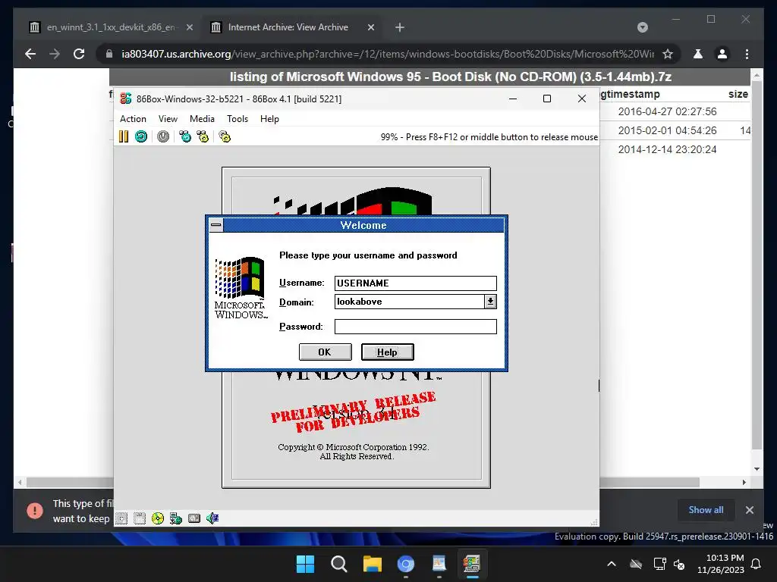The image size is (777, 582).
Task: Switch to the en_winnt_3.1_1xx_devkit tab
Action: pos(111,27)
